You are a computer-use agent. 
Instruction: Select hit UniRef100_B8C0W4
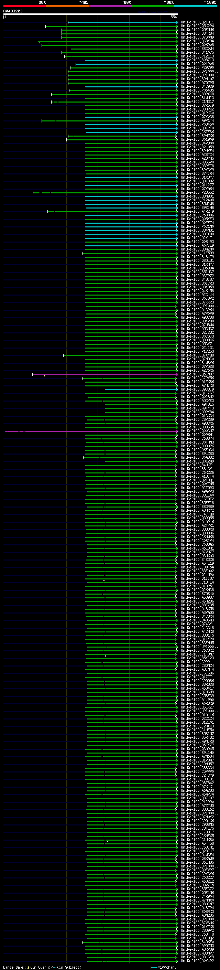[197, 49]
